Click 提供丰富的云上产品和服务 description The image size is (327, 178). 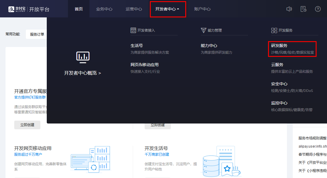(292, 72)
